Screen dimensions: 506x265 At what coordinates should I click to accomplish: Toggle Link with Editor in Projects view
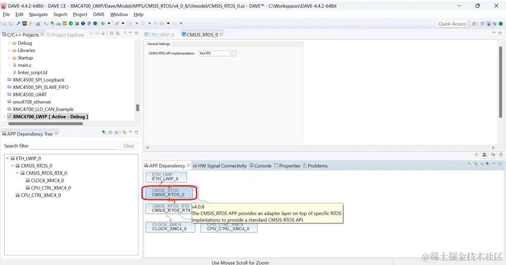click(x=118, y=33)
